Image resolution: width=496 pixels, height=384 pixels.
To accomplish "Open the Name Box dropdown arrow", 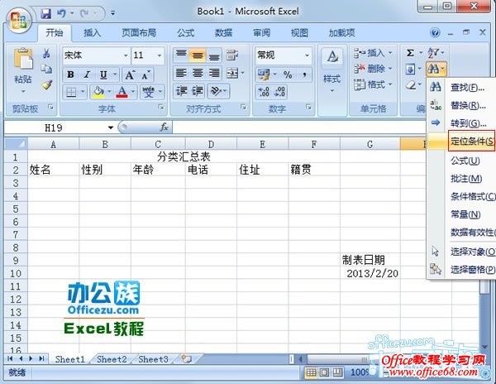I will 111,127.
